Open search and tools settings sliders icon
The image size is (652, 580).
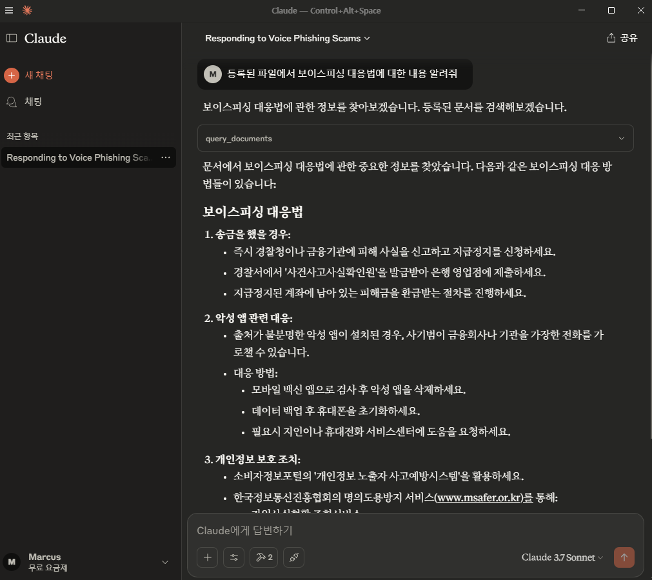click(x=233, y=557)
